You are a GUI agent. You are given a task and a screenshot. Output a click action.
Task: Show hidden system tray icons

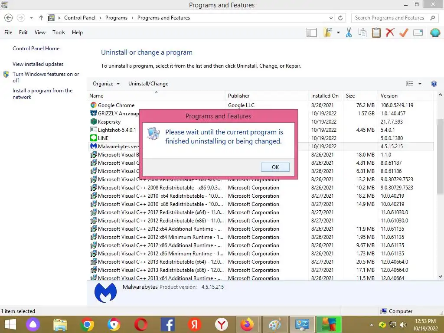click(372, 325)
